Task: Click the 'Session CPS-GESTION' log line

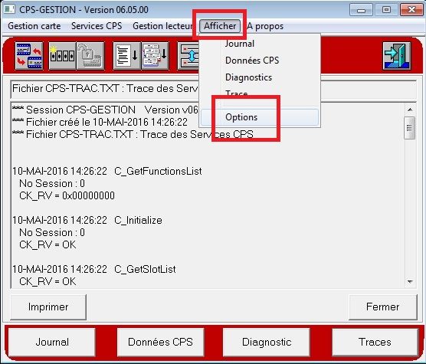Action: 106,110
